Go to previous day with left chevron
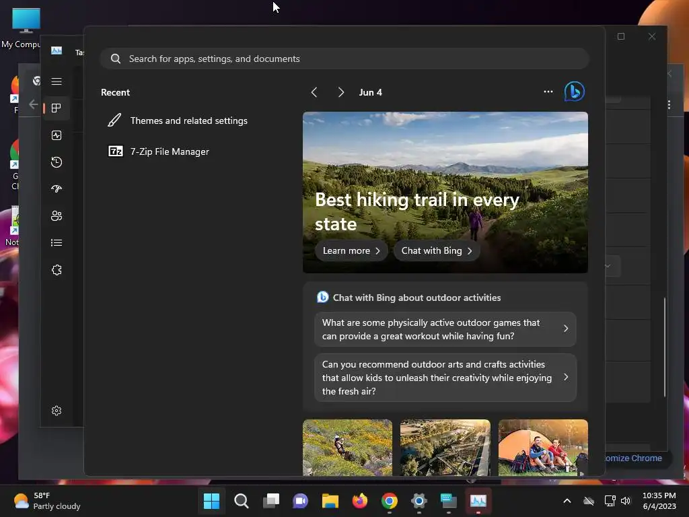The image size is (689, 517). (x=314, y=92)
